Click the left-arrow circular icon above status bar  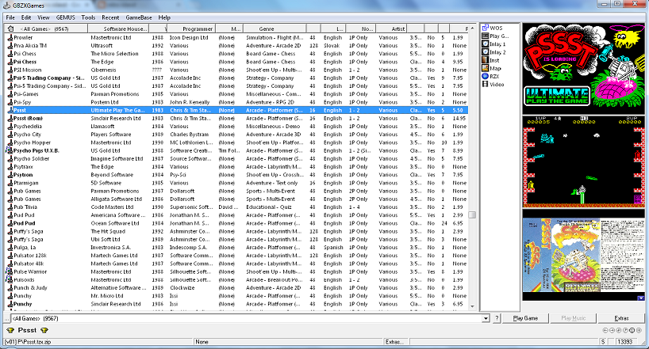(x=605, y=331)
